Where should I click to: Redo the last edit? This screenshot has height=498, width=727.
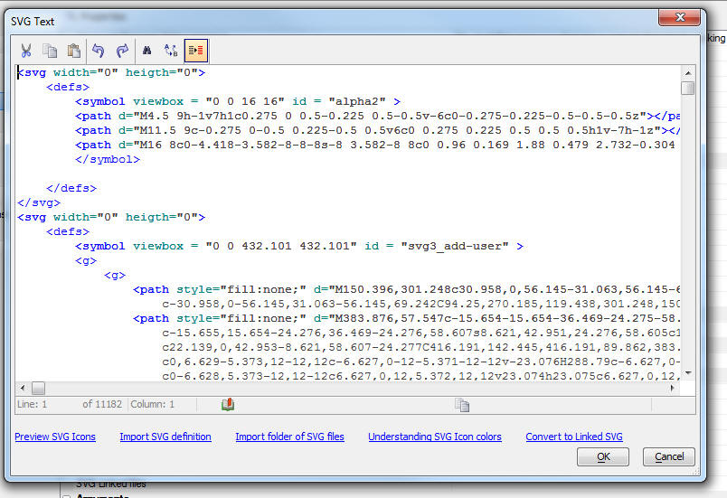pyautogui.click(x=122, y=51)
